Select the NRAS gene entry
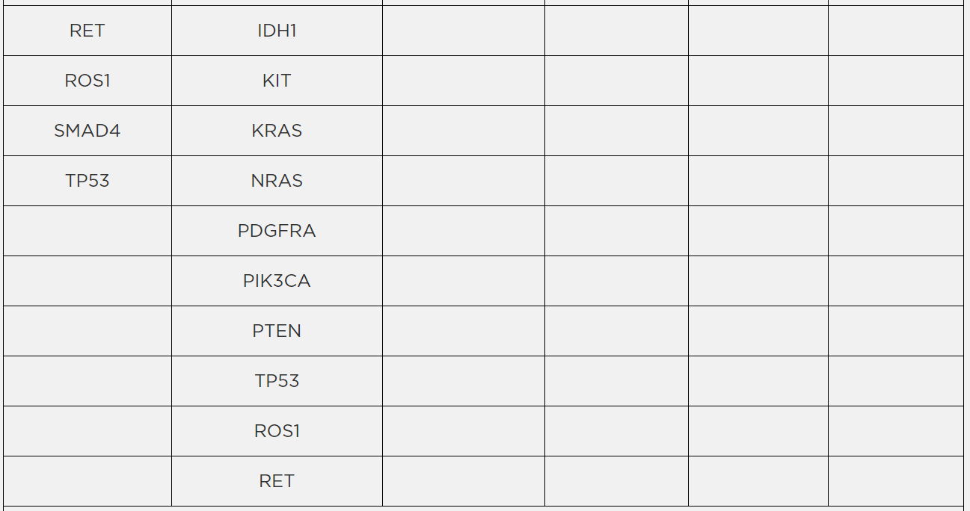 [277, 181]
